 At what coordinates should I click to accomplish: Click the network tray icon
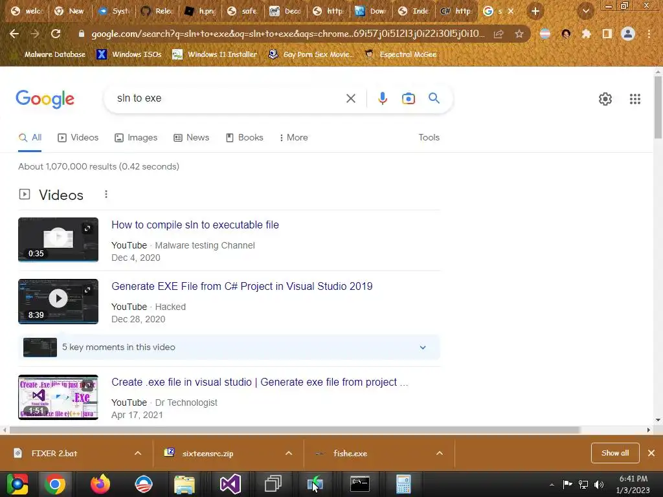point(583,484)
